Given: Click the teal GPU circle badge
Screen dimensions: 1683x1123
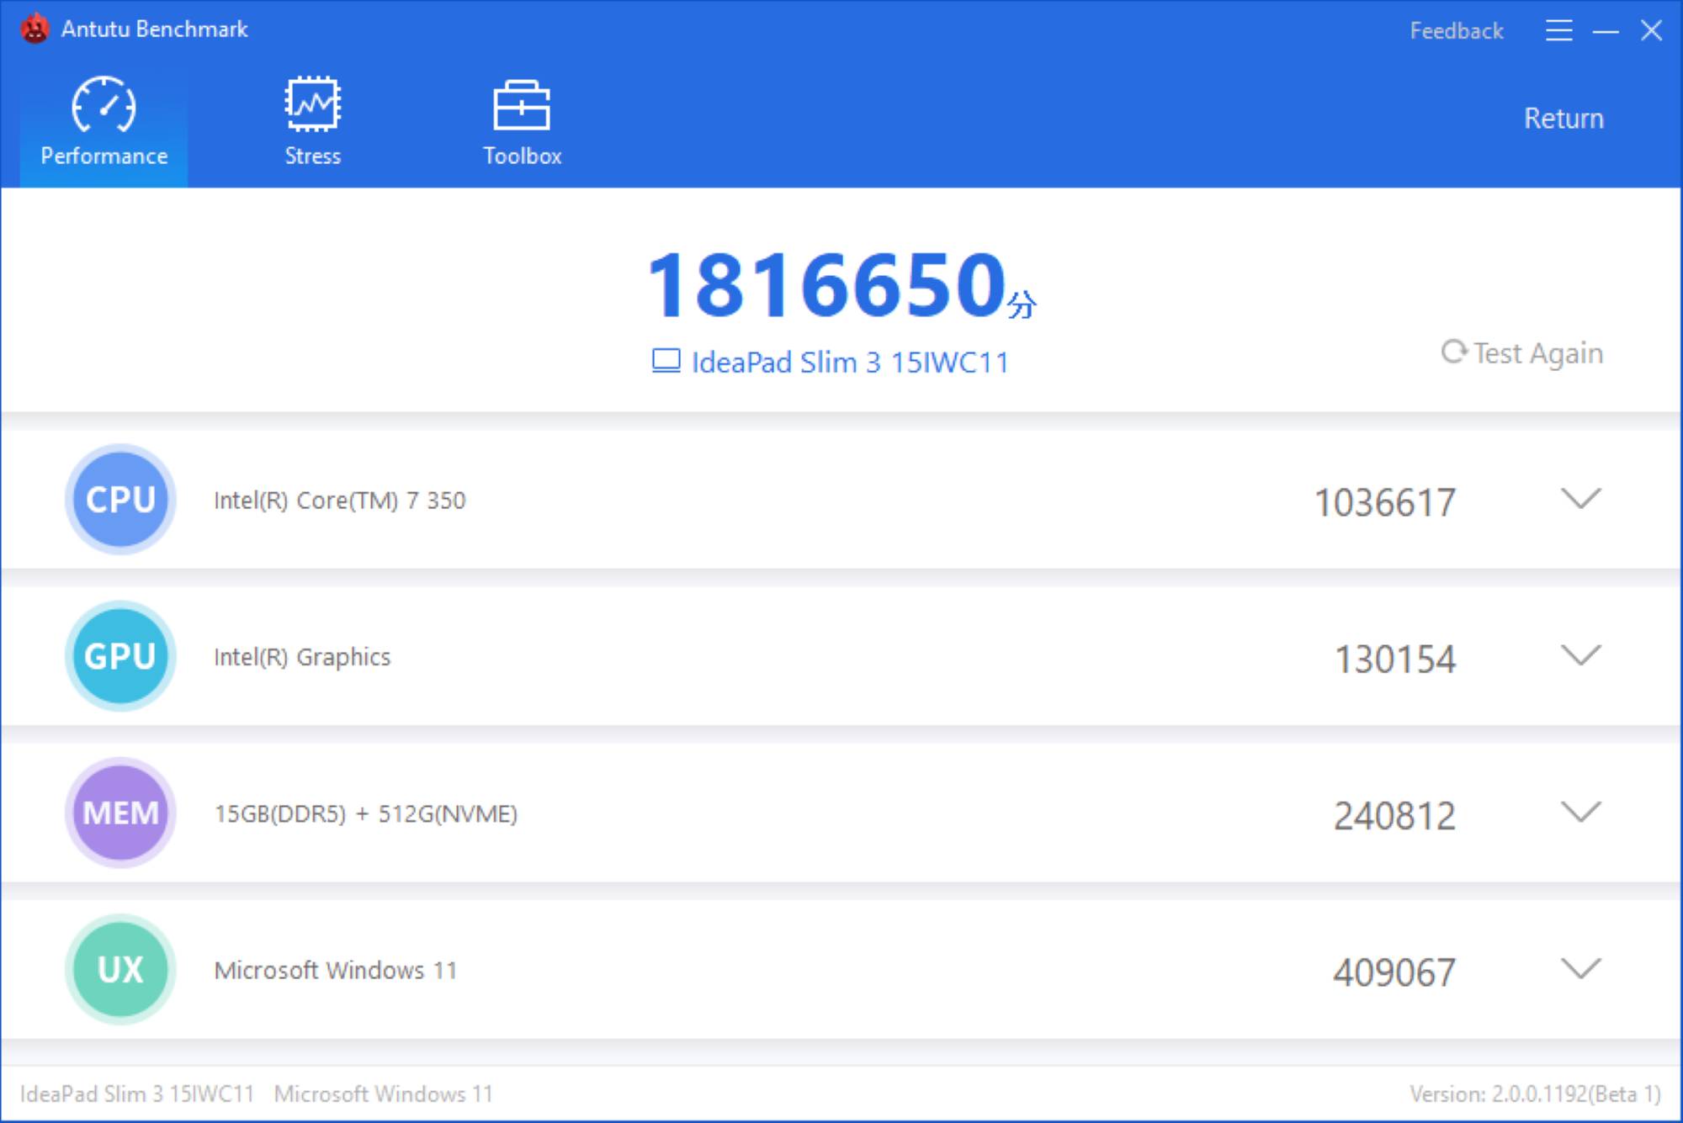Looking at the screenshot, I should pos(120,656).
